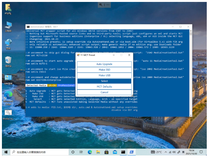The width and height of the screenshot is (209, 158).
Task: Open the Network desktop icon
Action: click(x=8, y=43)
